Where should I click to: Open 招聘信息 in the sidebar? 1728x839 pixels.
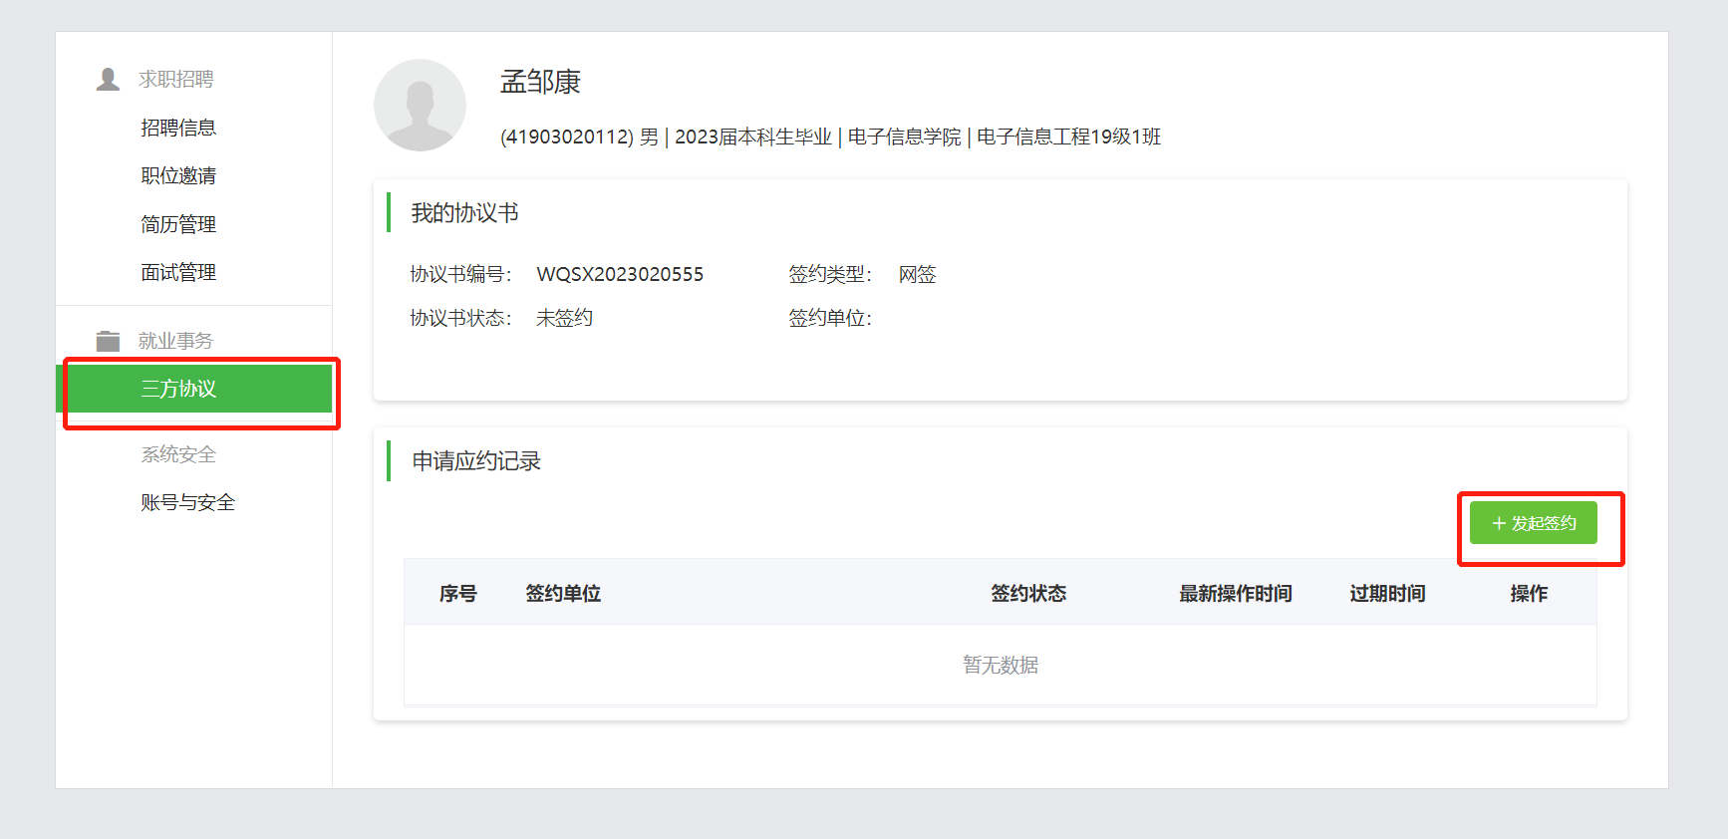coord(178,128)
